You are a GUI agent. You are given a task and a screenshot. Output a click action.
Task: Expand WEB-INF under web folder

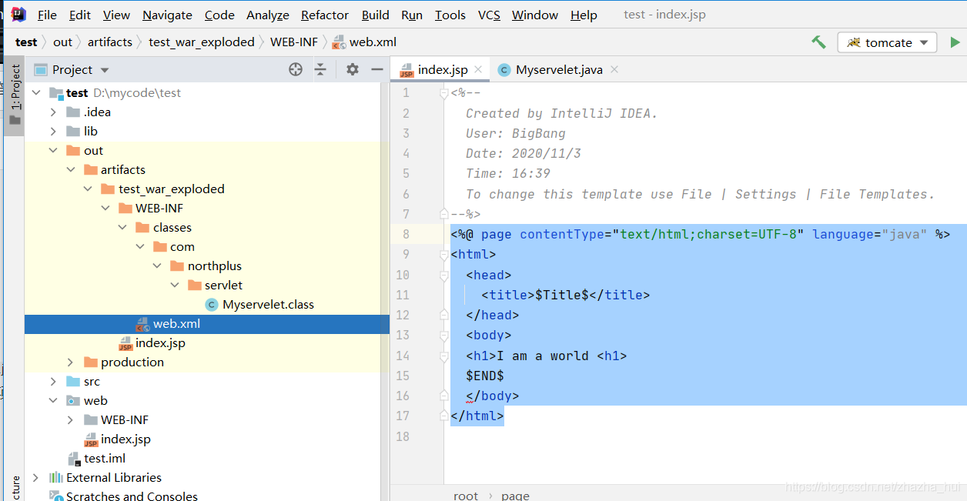coord(71,420)
